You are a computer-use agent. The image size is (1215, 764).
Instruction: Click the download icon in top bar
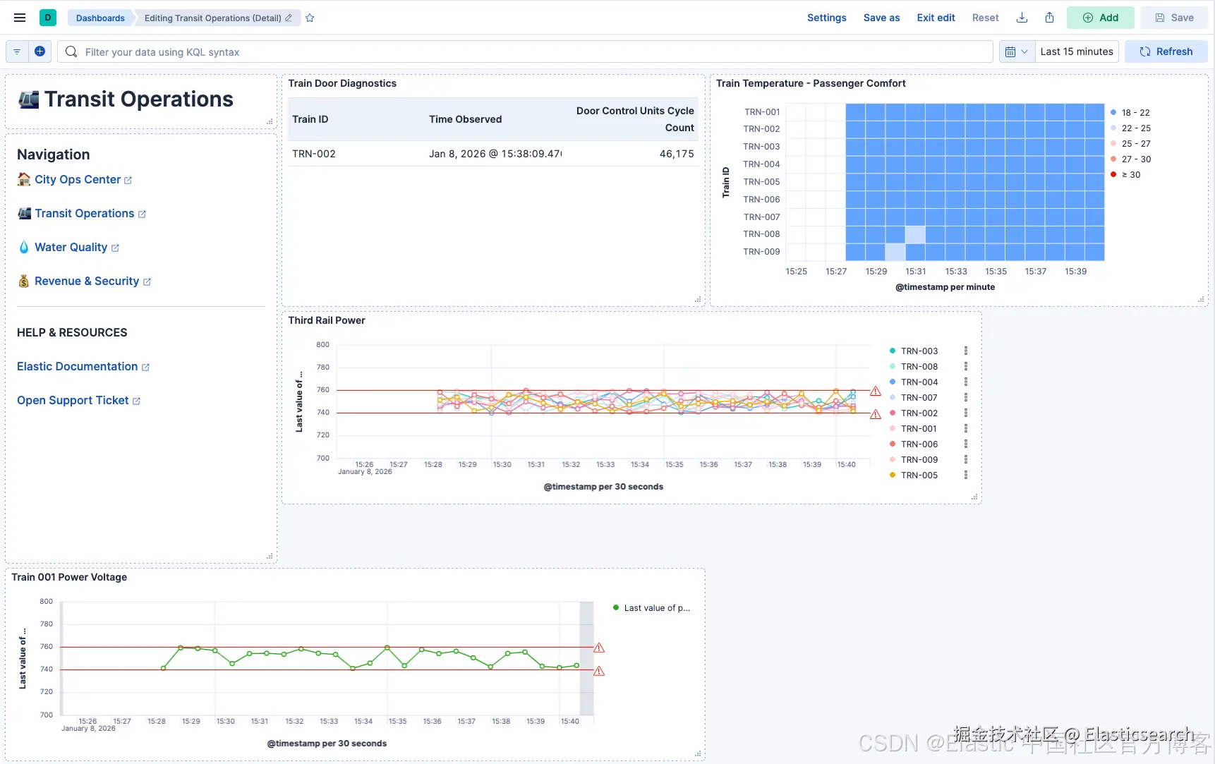click(x=1022, y=18)
